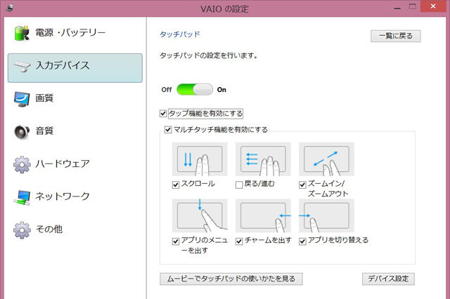
Task: Click the left-edge app switch illustration
Action: 326,215
